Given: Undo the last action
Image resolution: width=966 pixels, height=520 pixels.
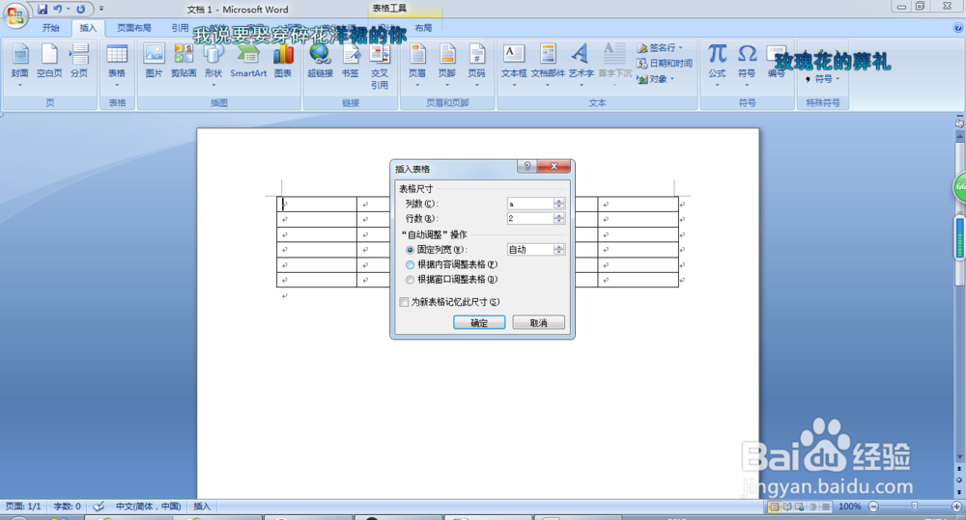Looking at the screenshot, I should click(57, 10).
